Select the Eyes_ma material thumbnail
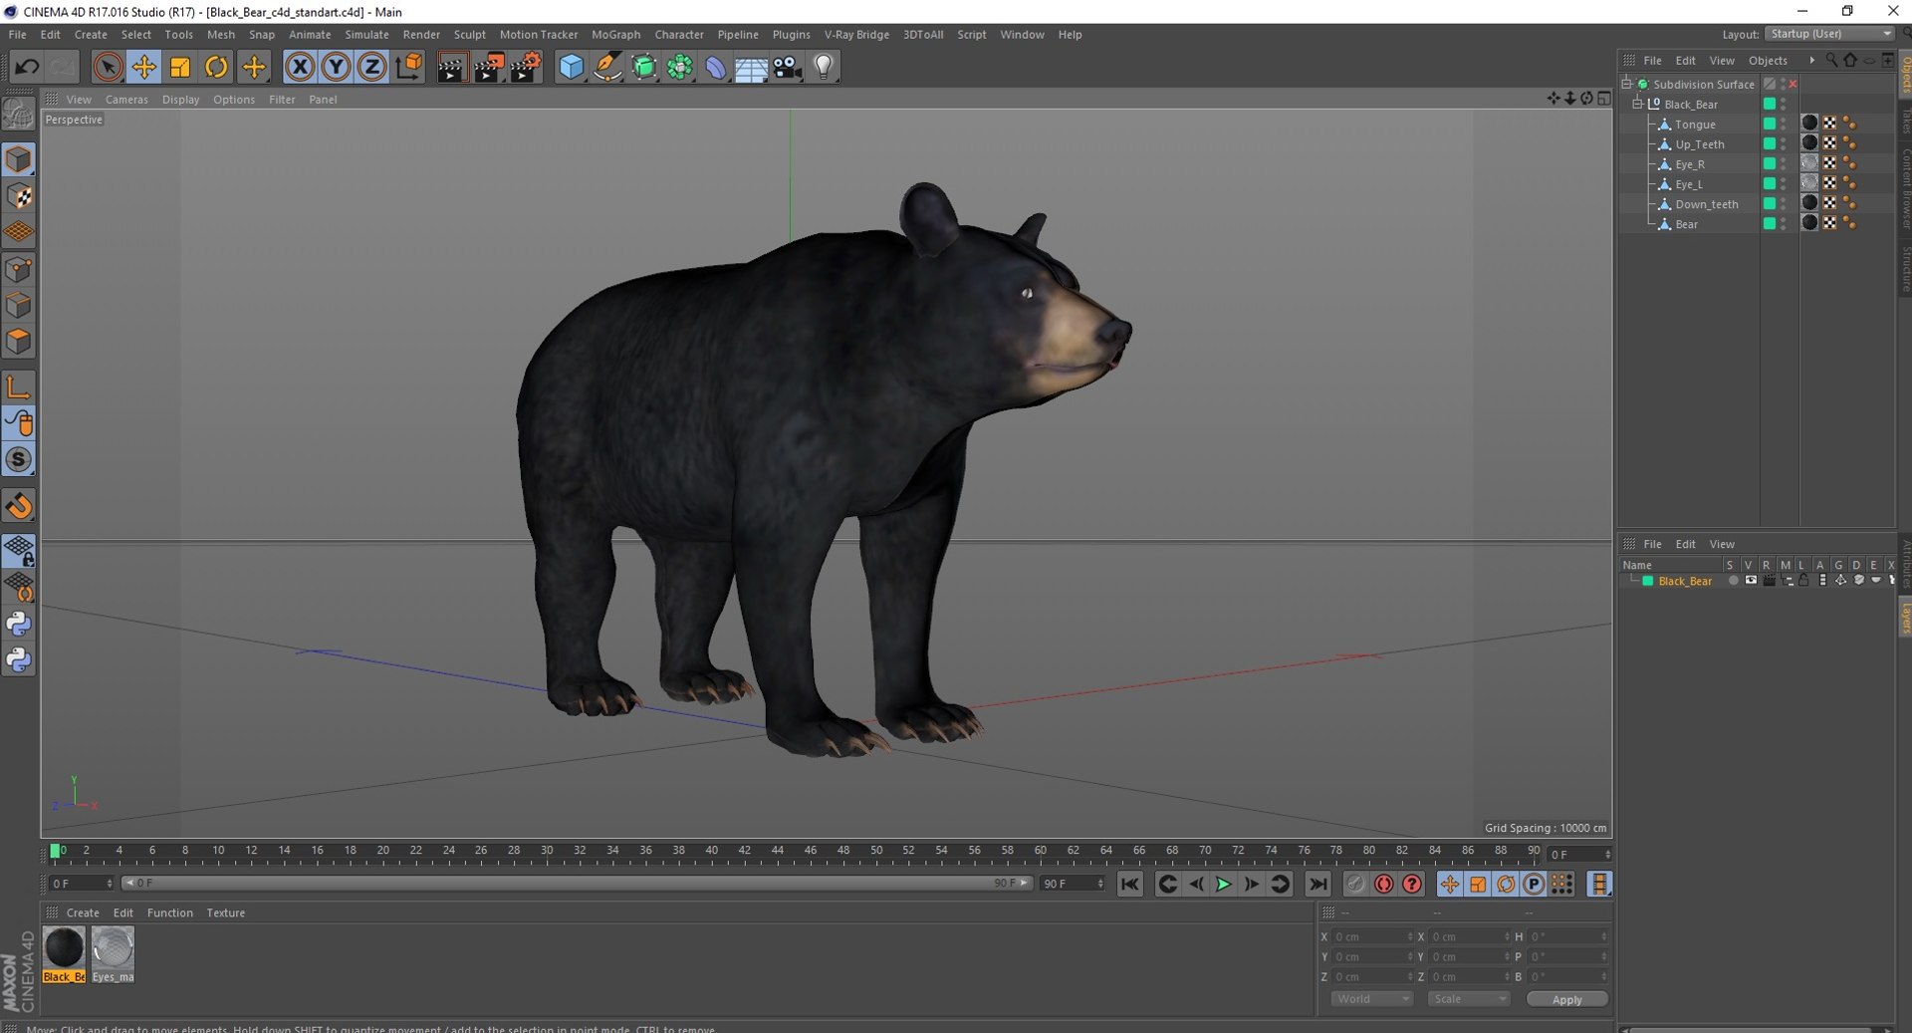1912x1033 pixels. tap(113, 954)
